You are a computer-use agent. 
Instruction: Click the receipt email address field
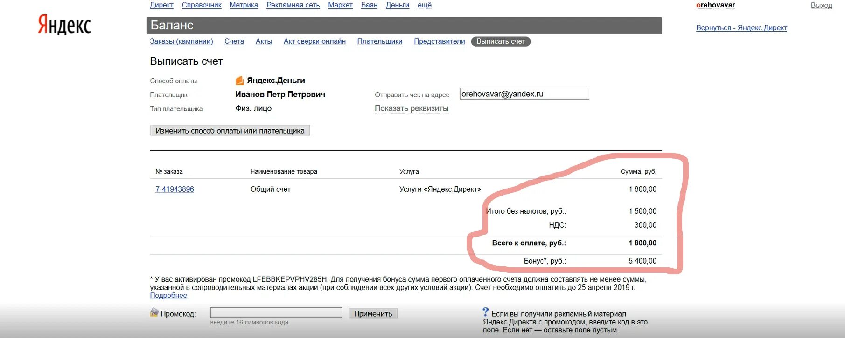tap(524, 94)
